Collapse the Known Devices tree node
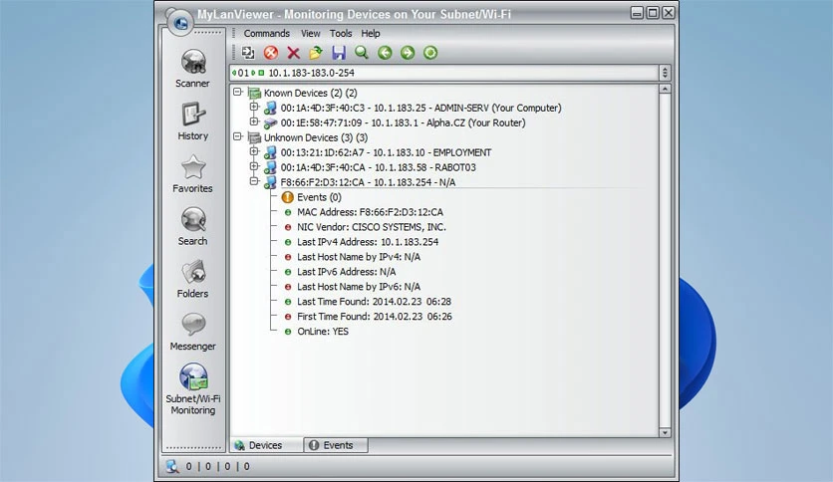Image resolution: width=833 pixels, height=482 pixels. click(x=238, y=92)
